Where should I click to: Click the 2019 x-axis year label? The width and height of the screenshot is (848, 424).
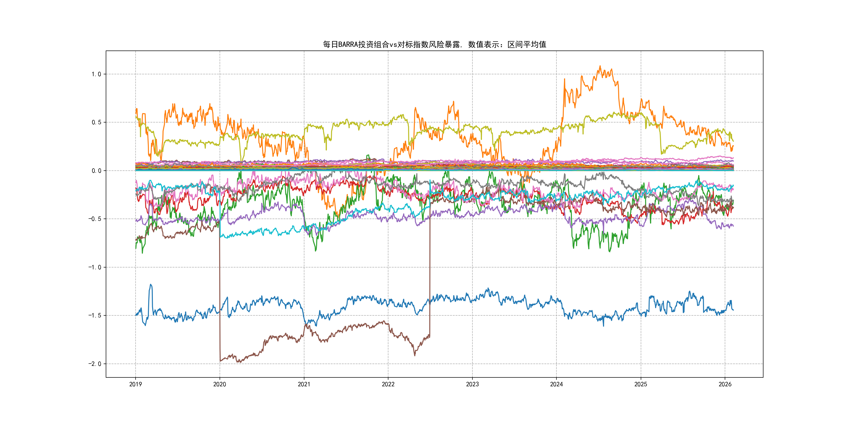click(x=135, y=384)
